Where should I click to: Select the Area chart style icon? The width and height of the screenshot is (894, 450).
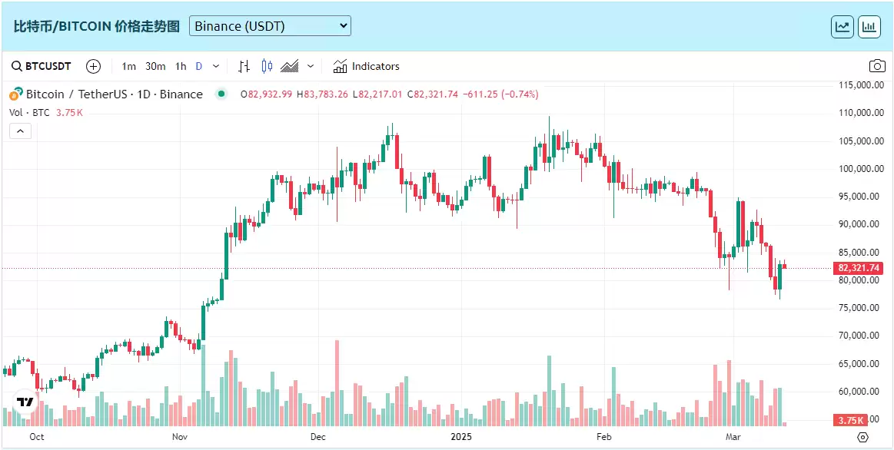click(x=290, y=66)
